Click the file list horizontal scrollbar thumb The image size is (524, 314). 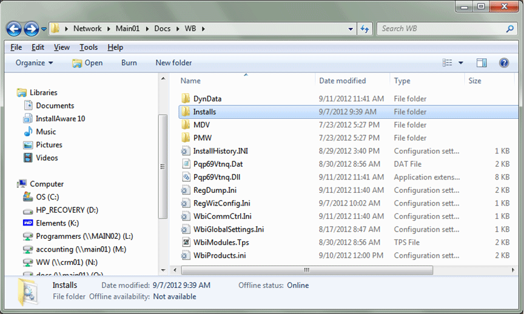(x=307, y=270)
